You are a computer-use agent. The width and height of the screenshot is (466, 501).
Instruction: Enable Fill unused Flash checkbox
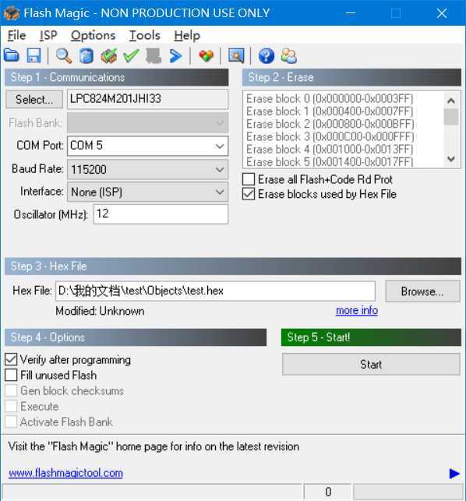(11, 375)
